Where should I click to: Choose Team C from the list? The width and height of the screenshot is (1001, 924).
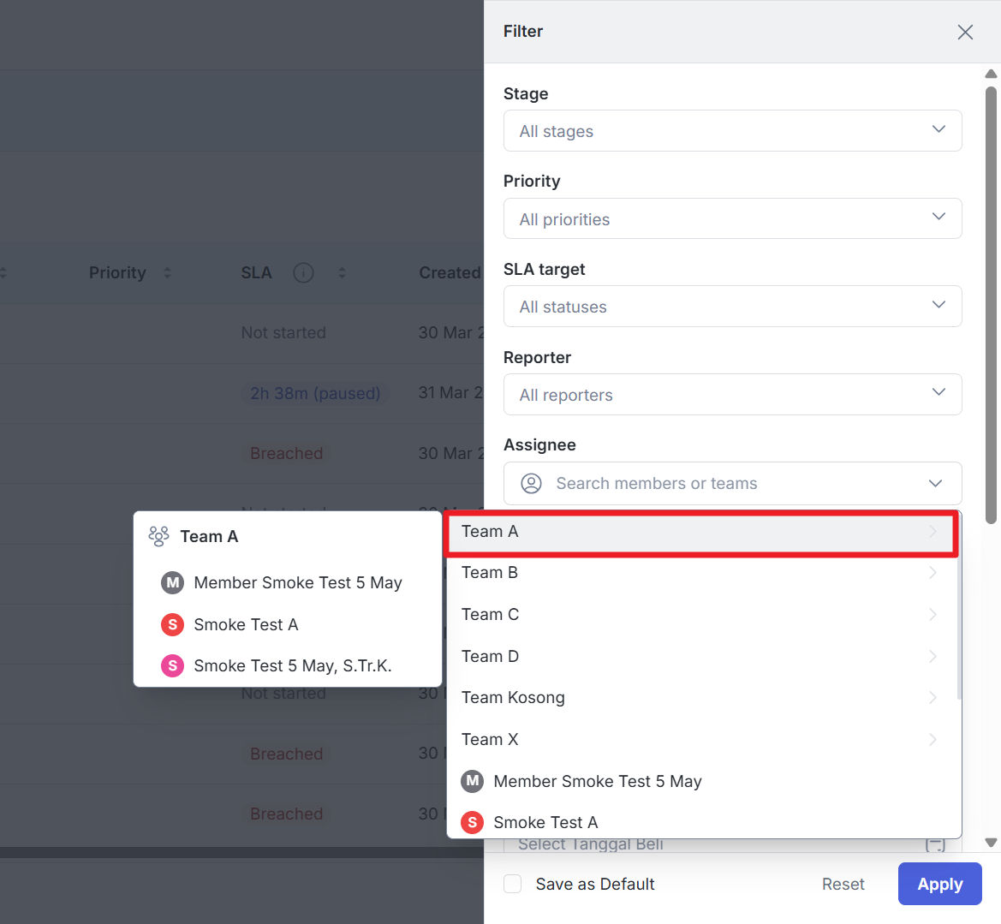point(491,615)
